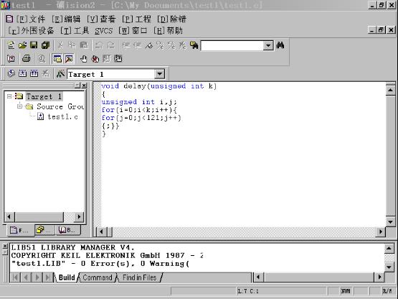Open the 文件 File menu

(31, 19)
